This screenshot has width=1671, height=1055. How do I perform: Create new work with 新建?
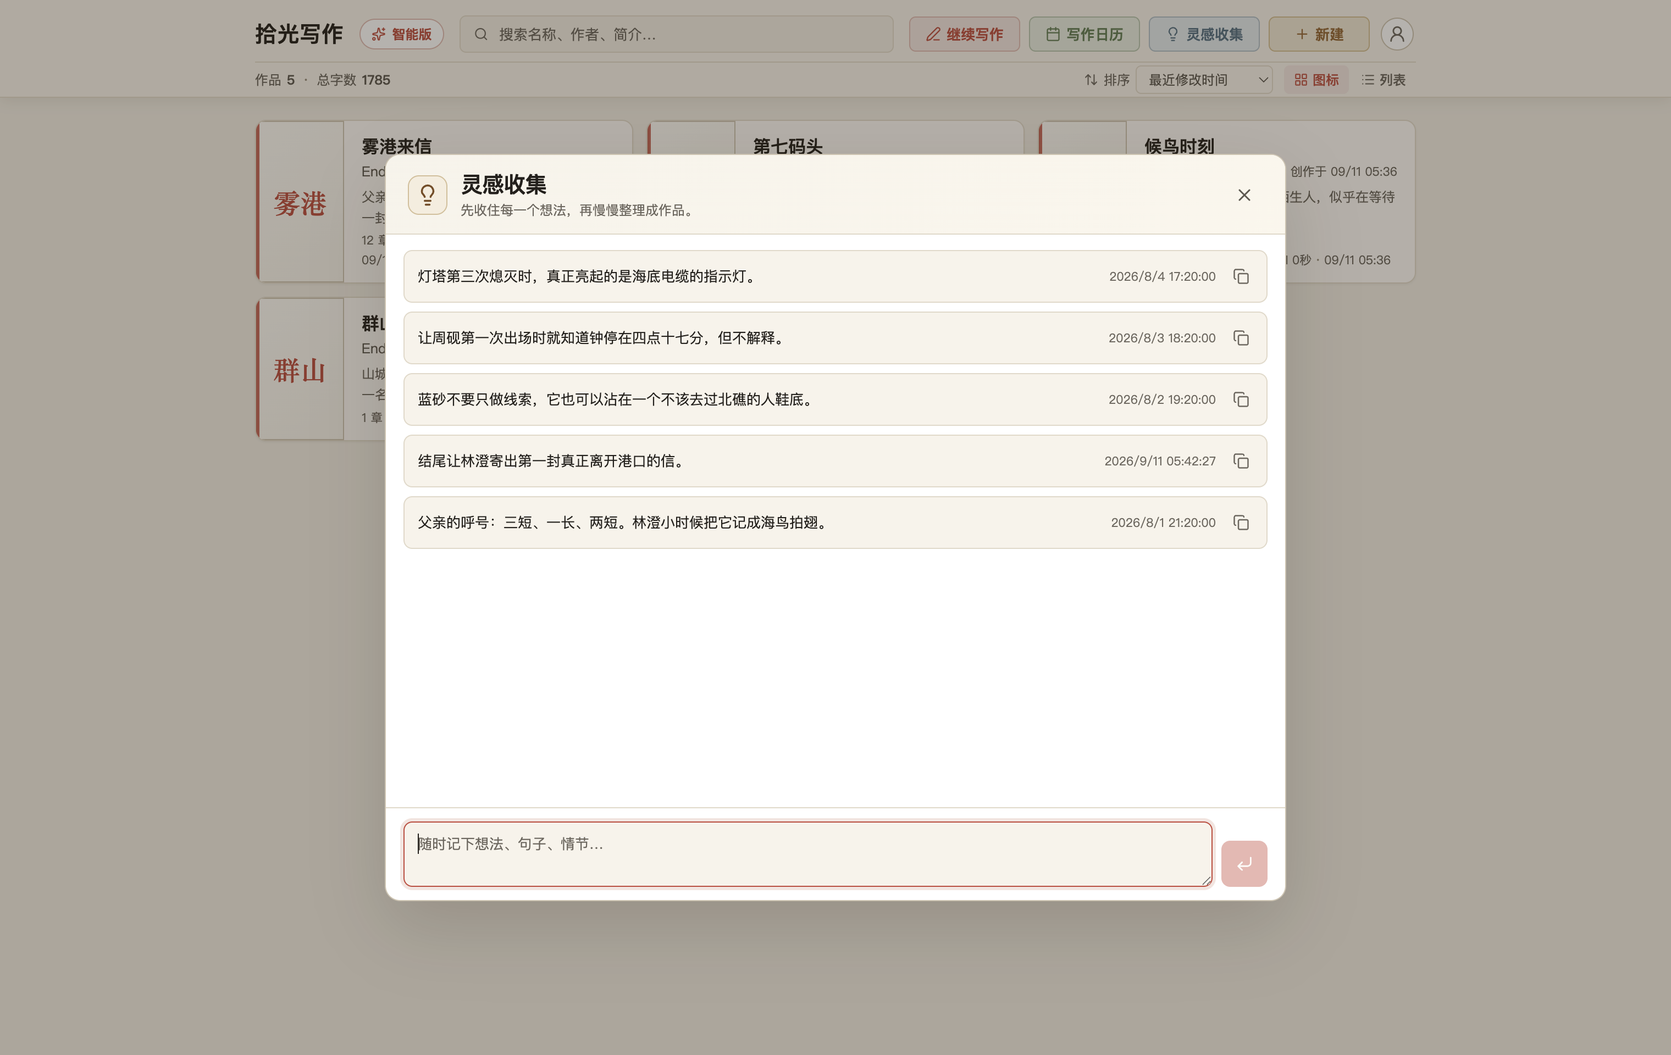[1319, 34]
